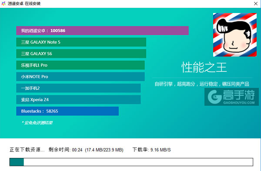Screen dimensions: 261x171
Task: Click the 17.4 MB/223.9 MB size text
Action: [x=104, y=150]
